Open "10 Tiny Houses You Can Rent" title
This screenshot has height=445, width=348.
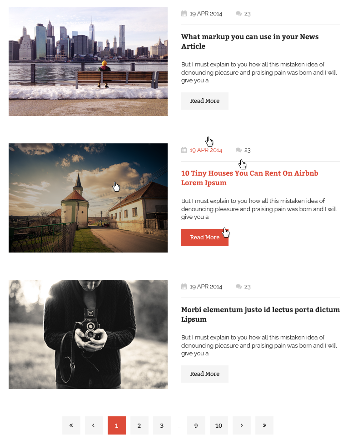coord(250,178)
